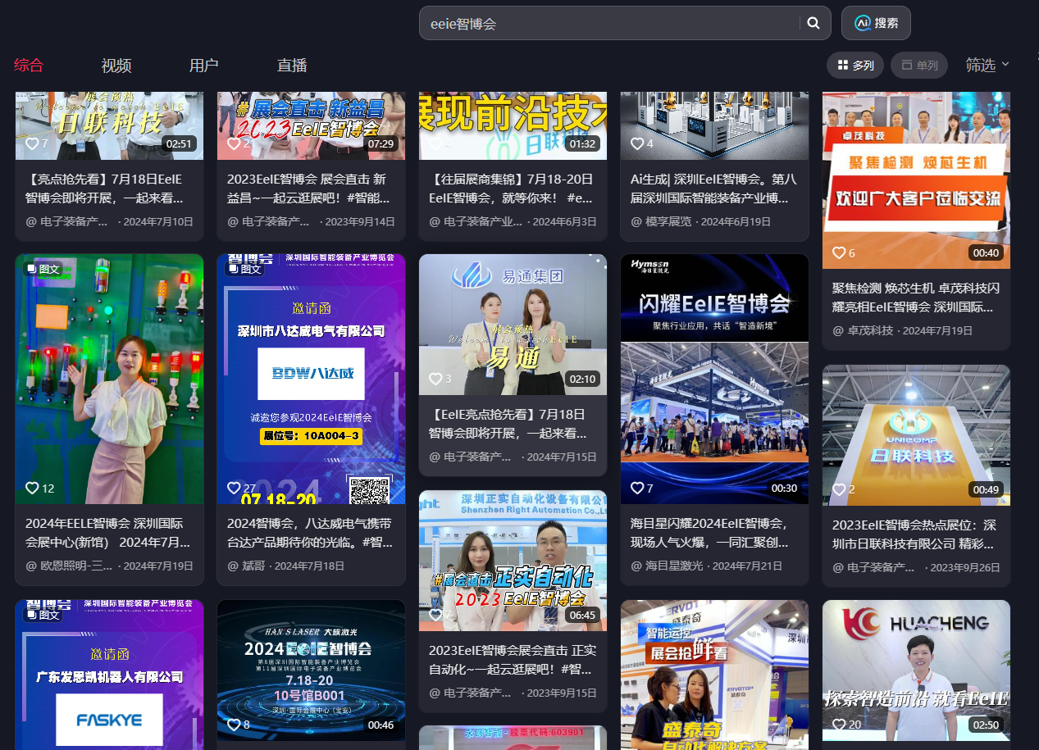Click the 图文 badge on the 欧恩照明 post

point(43,269)
